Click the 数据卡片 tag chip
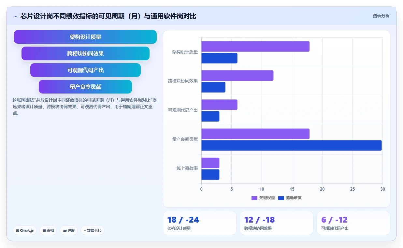403x248 pixels. (93, 230)
